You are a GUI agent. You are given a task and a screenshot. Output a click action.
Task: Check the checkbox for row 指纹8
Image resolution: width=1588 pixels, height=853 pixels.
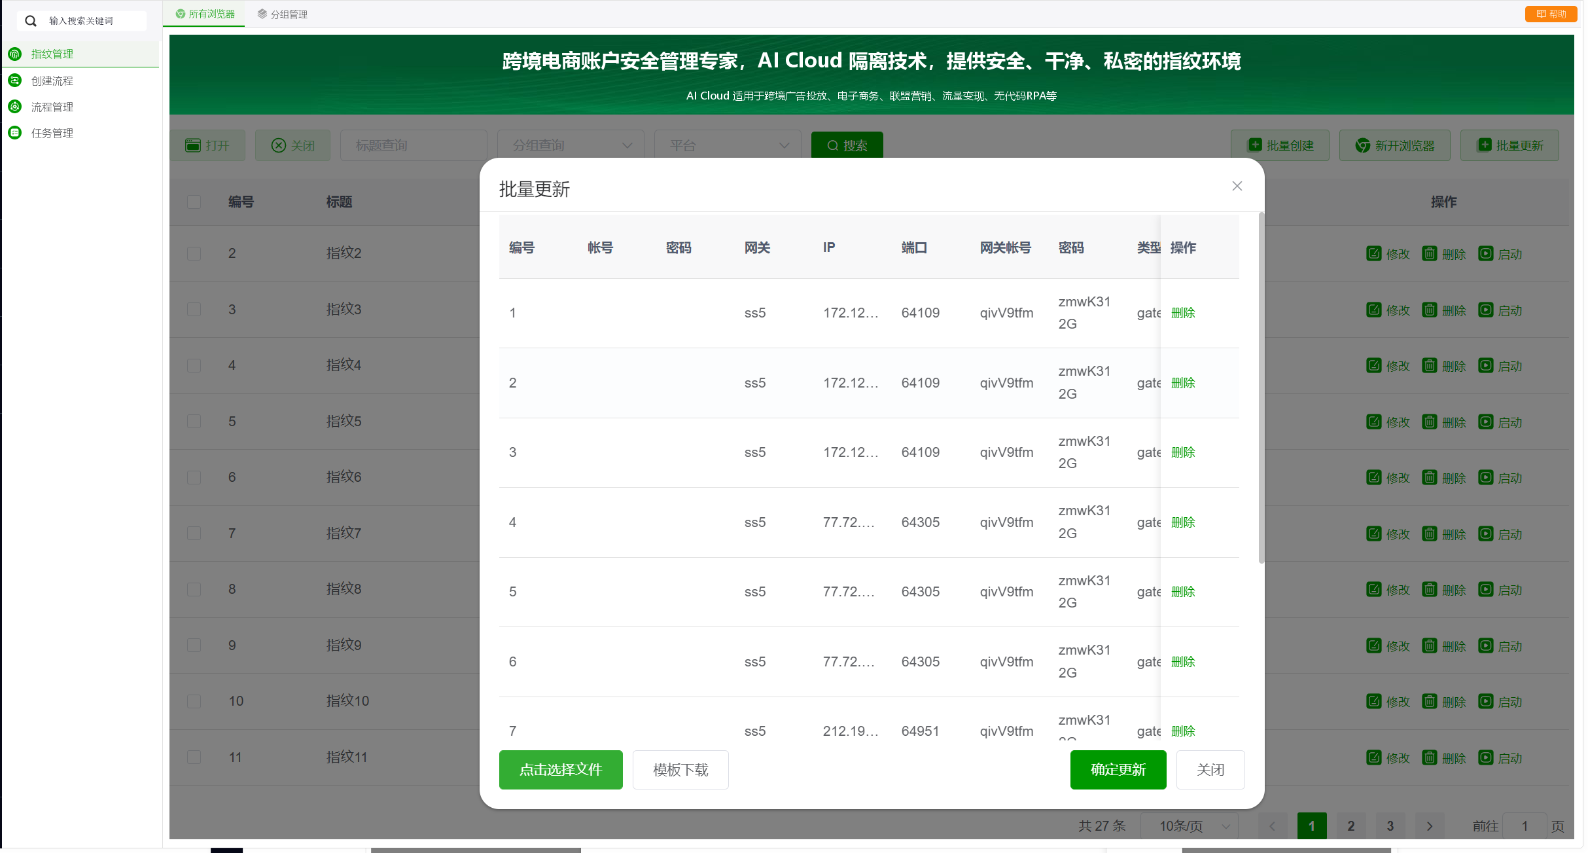tap(194, 589)
